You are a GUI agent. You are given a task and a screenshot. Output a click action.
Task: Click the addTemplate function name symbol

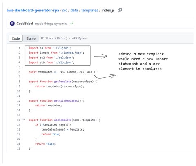coord(63,120)
